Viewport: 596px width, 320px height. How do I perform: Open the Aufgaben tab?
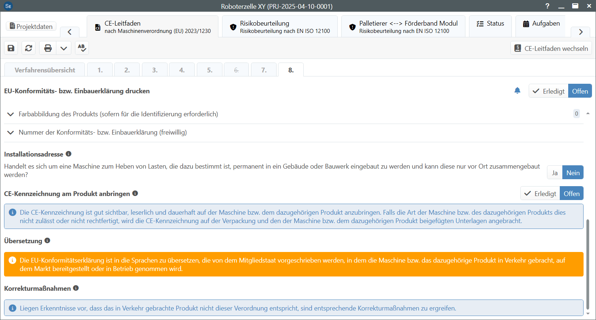pyautogui.click(x=541, y=26)
